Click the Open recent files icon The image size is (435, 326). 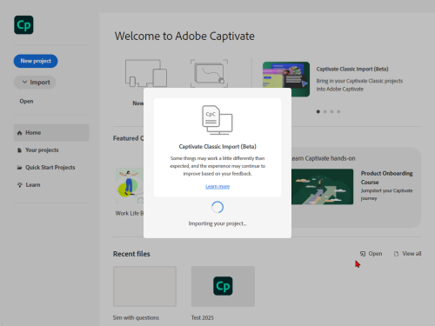pos(363,254)
